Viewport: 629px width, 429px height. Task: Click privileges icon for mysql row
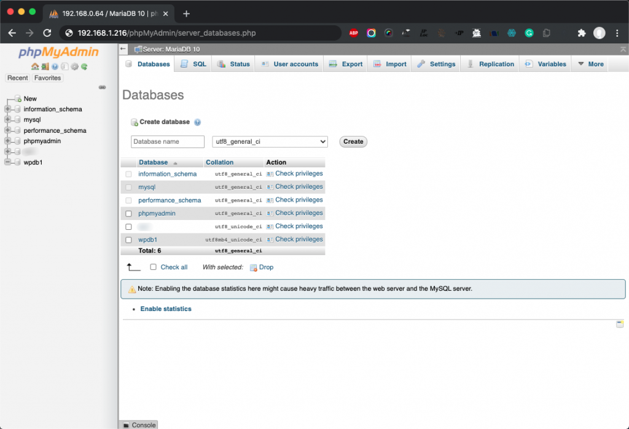(270, 187)
